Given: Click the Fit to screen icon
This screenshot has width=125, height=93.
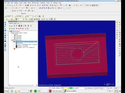Looking at the screenshot, I should [x=26, y=5].
